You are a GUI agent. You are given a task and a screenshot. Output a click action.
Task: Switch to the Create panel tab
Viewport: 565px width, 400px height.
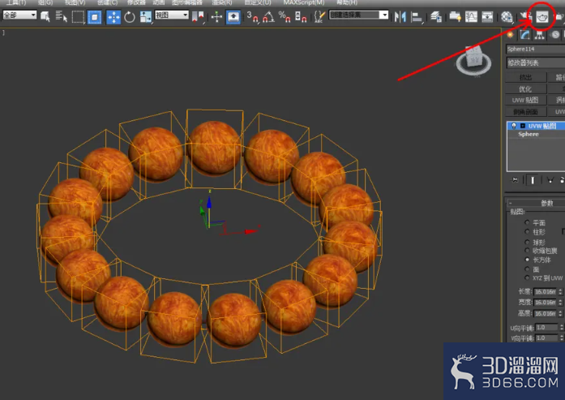pyautogui.click(x=510, y=35)
